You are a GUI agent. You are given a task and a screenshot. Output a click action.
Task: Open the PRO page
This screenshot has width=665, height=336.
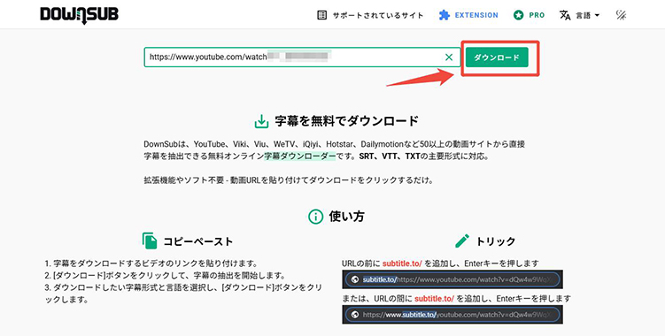tap(537, 15)
